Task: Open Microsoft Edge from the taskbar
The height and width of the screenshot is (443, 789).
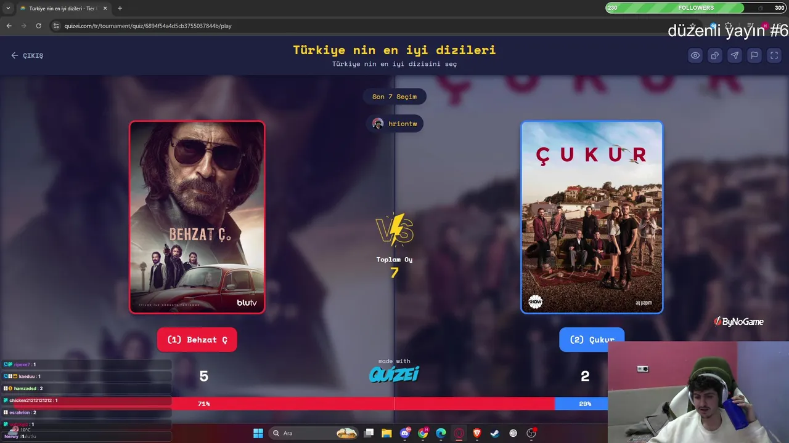Action: tap(441, 433)
